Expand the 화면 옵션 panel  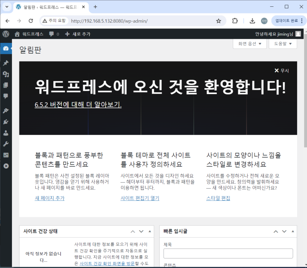pos(250,44)
